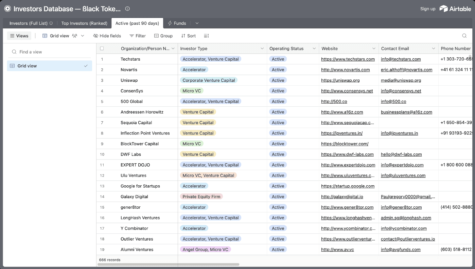Open the row height icon in toolbar
The height and width of the screenshot is (269, 475).
206,36
